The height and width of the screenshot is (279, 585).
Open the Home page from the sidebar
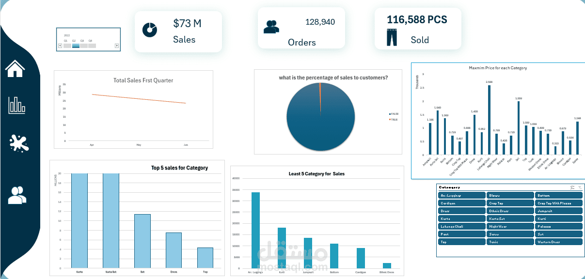coord(15,68)
